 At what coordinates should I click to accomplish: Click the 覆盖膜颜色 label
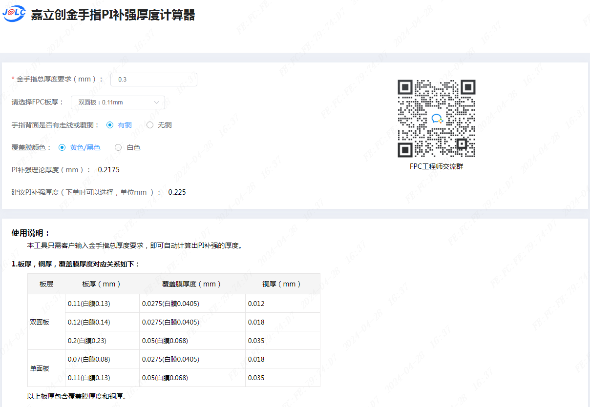tap(32, 147)
